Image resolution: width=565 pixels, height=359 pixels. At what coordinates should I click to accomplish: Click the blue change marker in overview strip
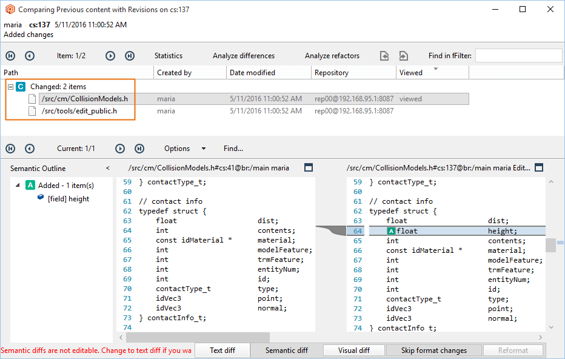pos(560,243)
